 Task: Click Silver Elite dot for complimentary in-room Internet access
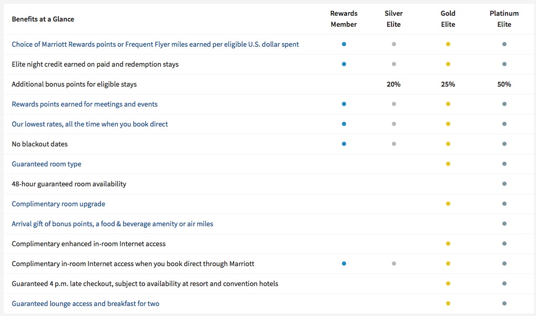coord(394,264)
